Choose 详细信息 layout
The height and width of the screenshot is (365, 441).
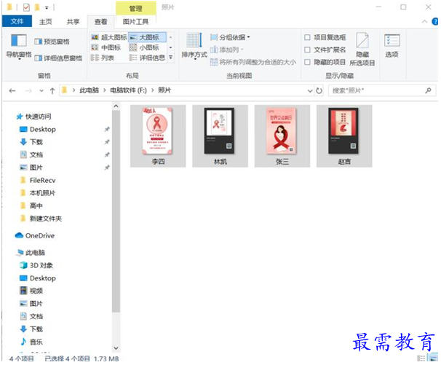pyautogui.click(x=148, y=58)
